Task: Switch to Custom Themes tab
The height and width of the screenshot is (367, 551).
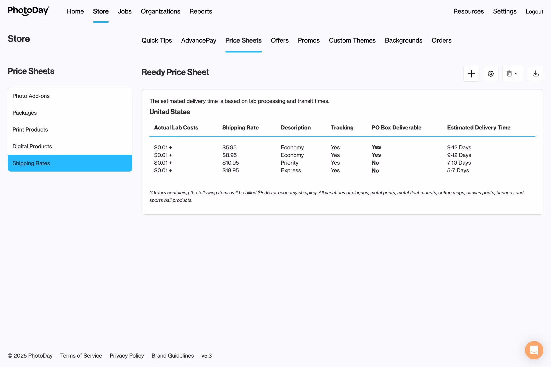Action: (352, 41)
